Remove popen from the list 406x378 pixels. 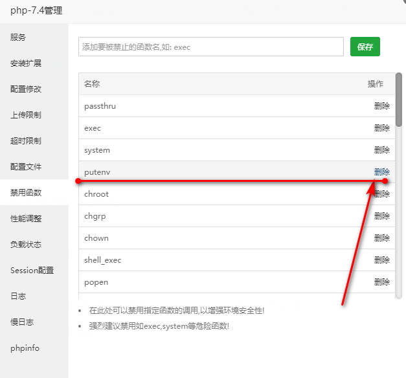(382, 282)
